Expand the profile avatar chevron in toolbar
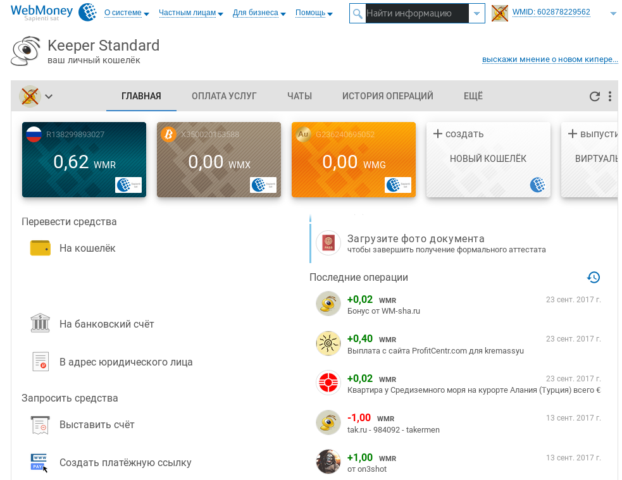 (49, 97)
